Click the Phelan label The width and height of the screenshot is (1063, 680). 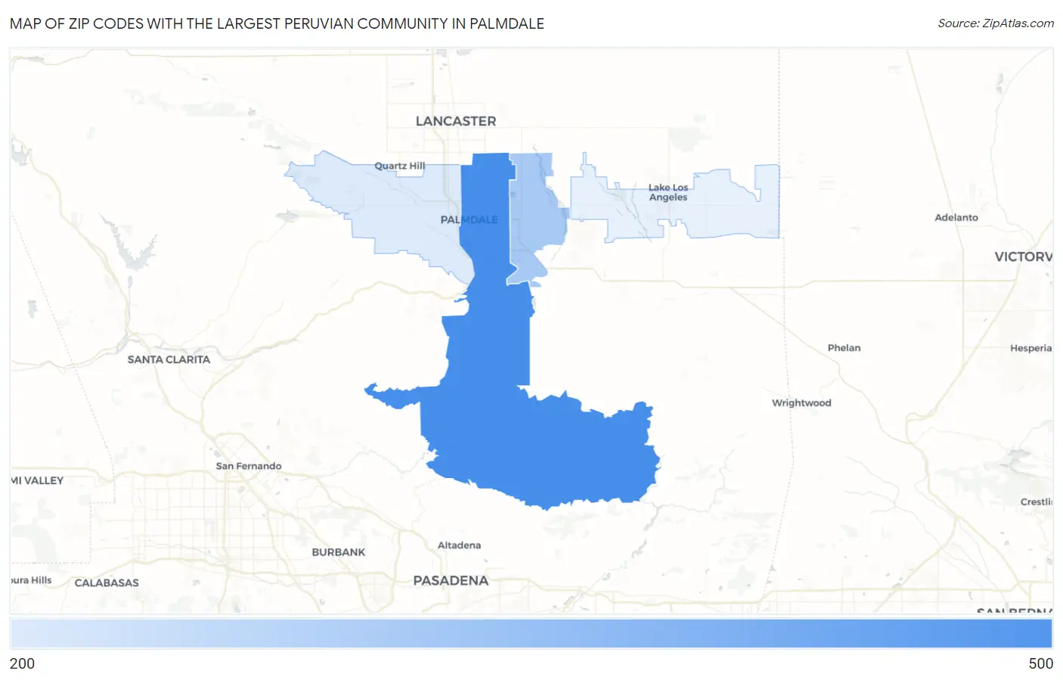tap(844, 348)
